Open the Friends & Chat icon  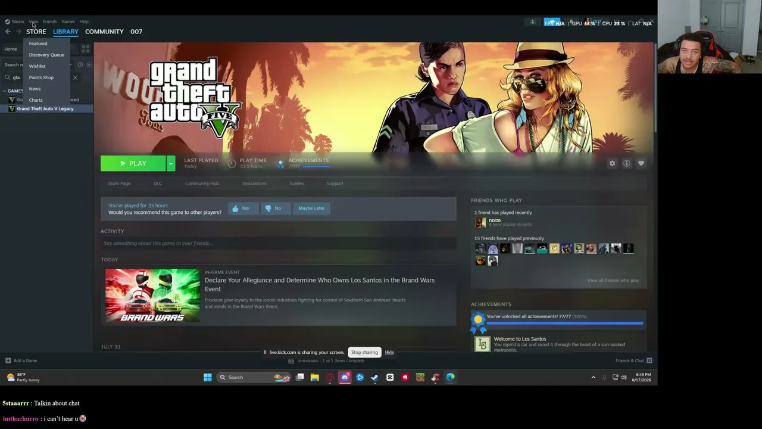click(649, 360)
